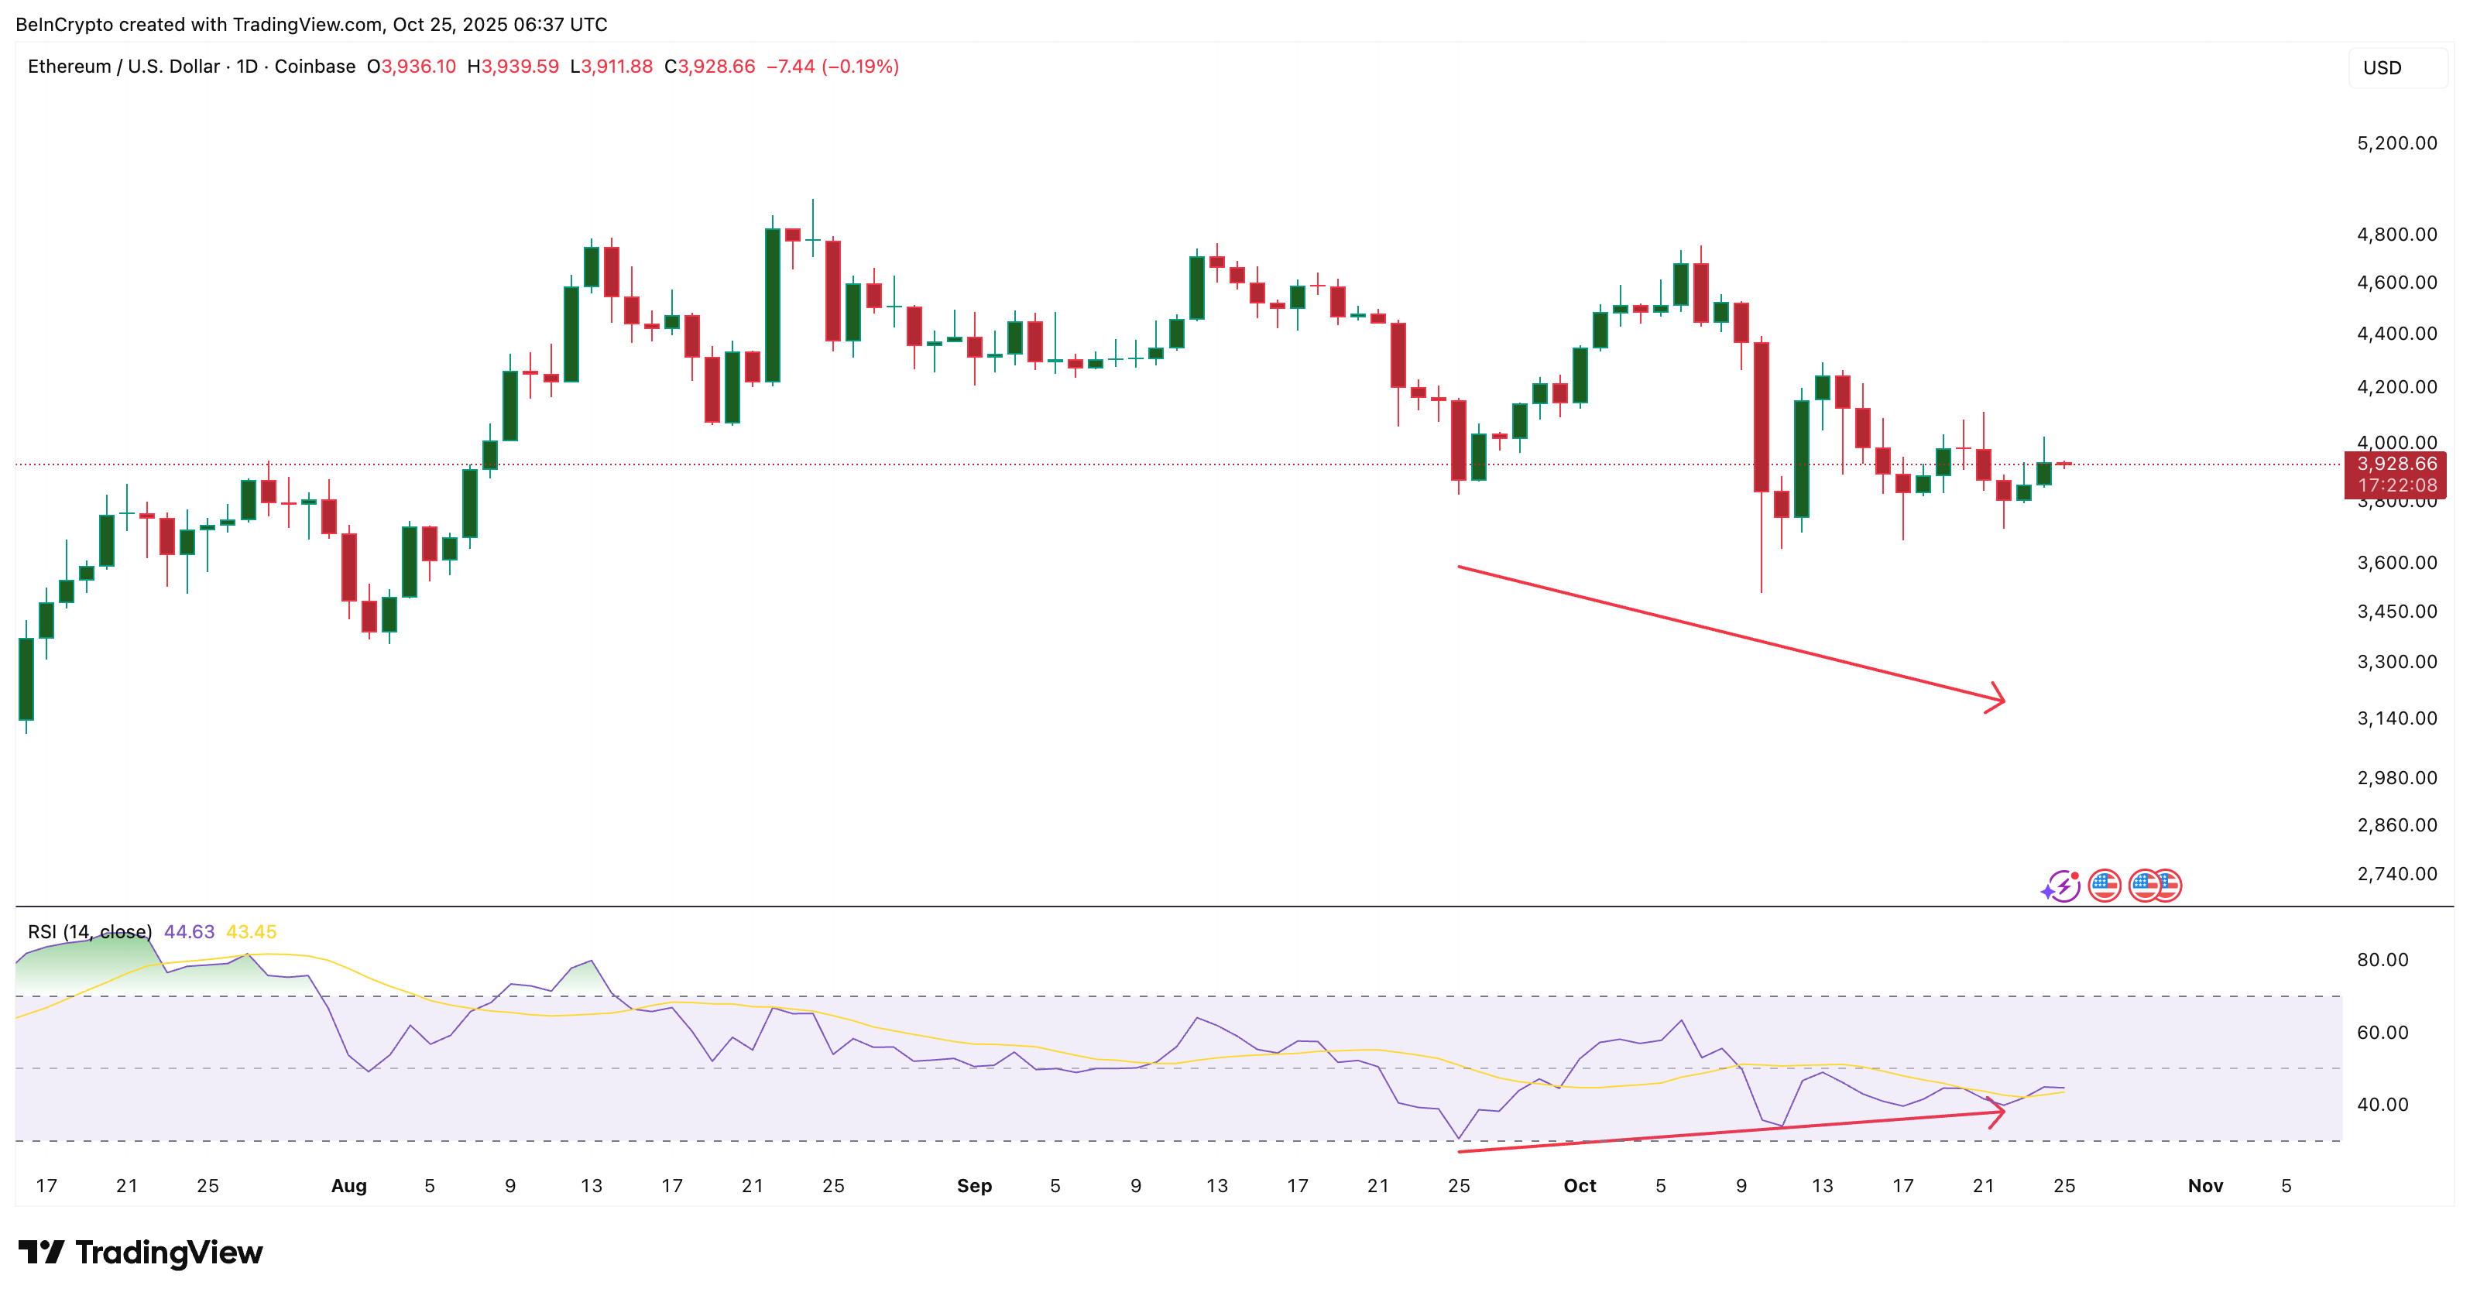Open the 1D timeframe selector

[247, 67]
